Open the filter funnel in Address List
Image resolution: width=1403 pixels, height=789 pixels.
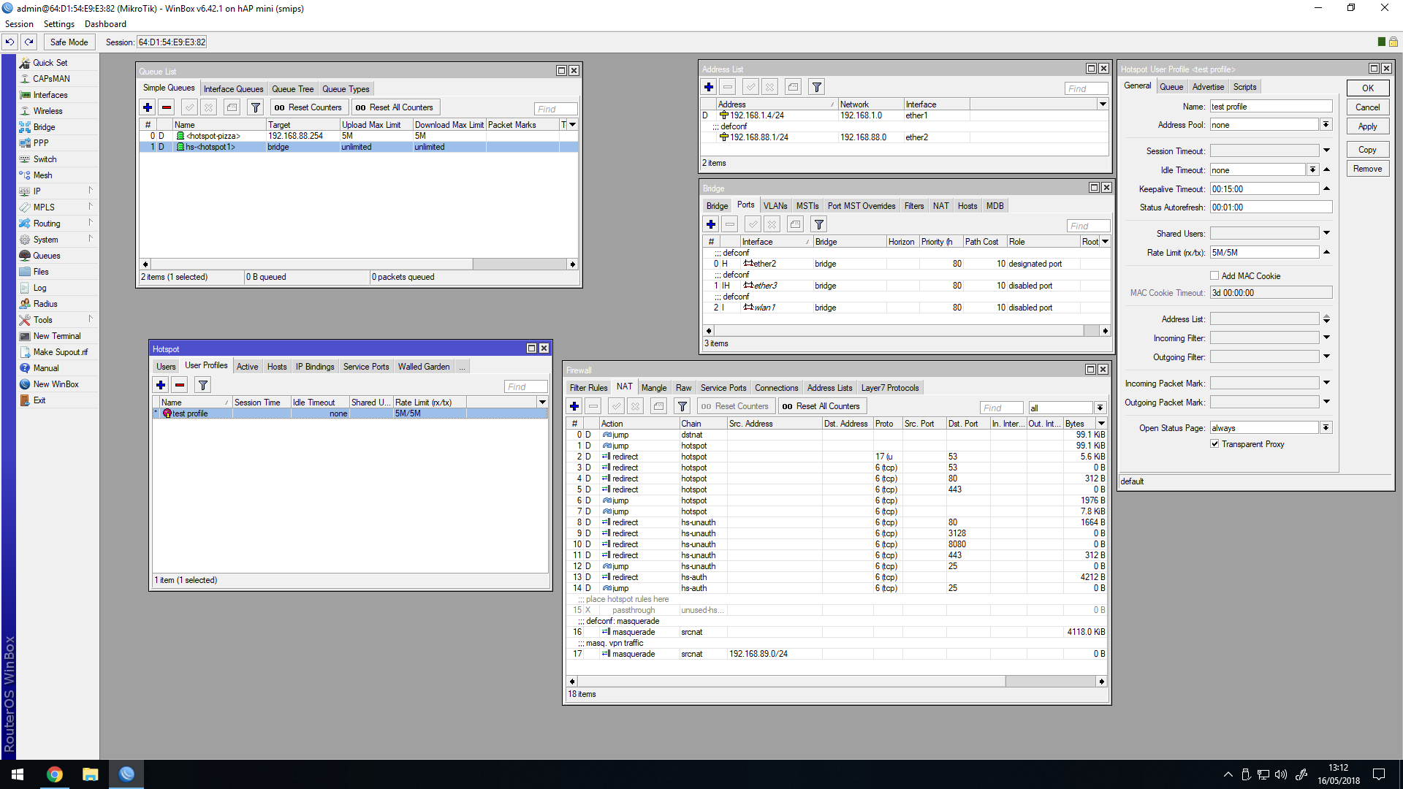816,86
